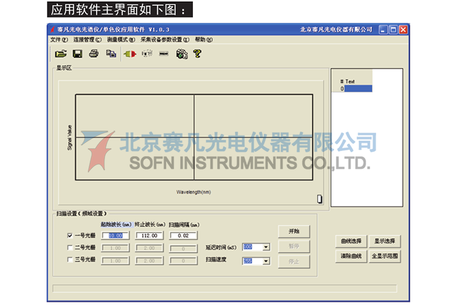Click the 全显示范围 button
Viewport: 458px width, 305px height.
[x=385, y=256]
